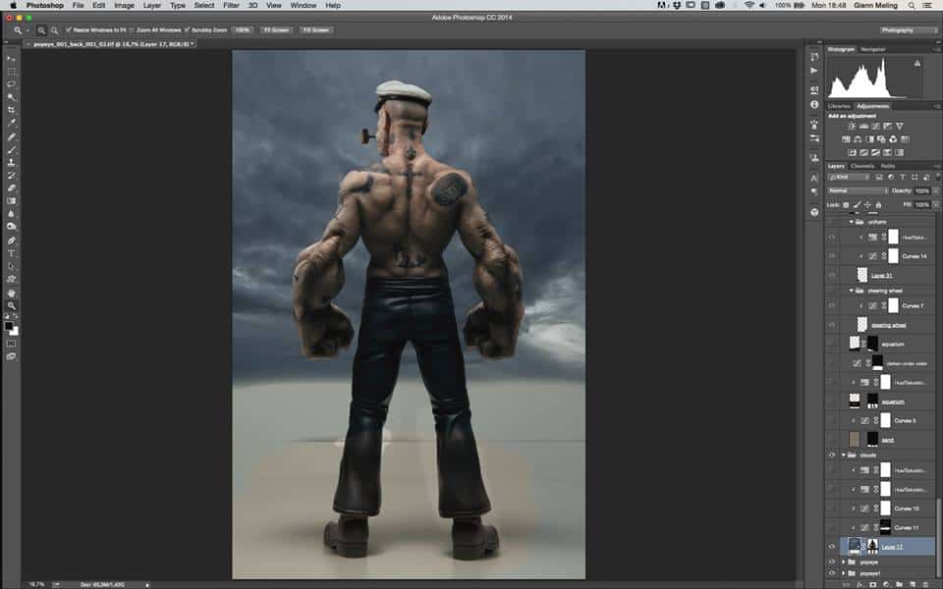Click the lock all layer icon

878,204
